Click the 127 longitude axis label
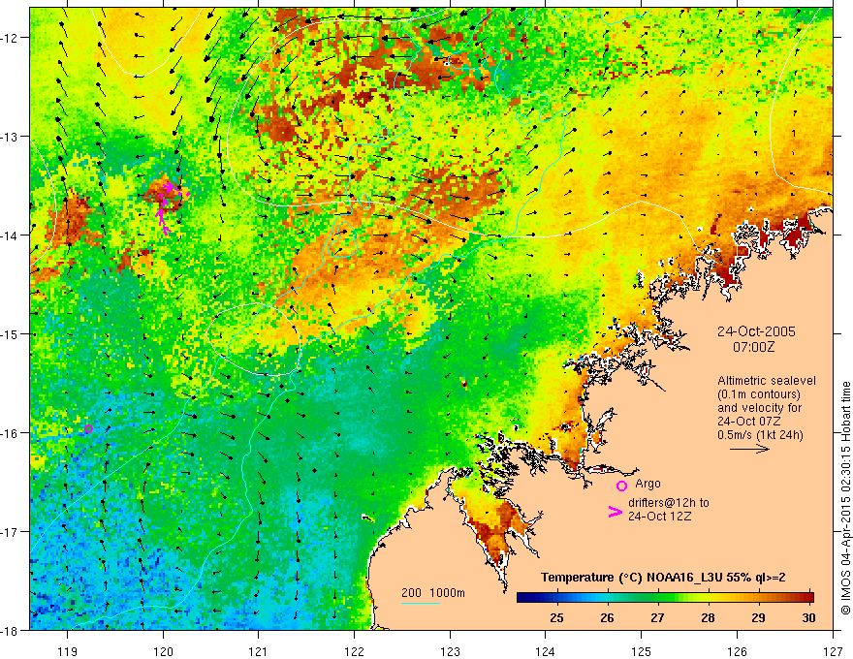The height and width of the screenshot is (659, 853). coord(833,652)
